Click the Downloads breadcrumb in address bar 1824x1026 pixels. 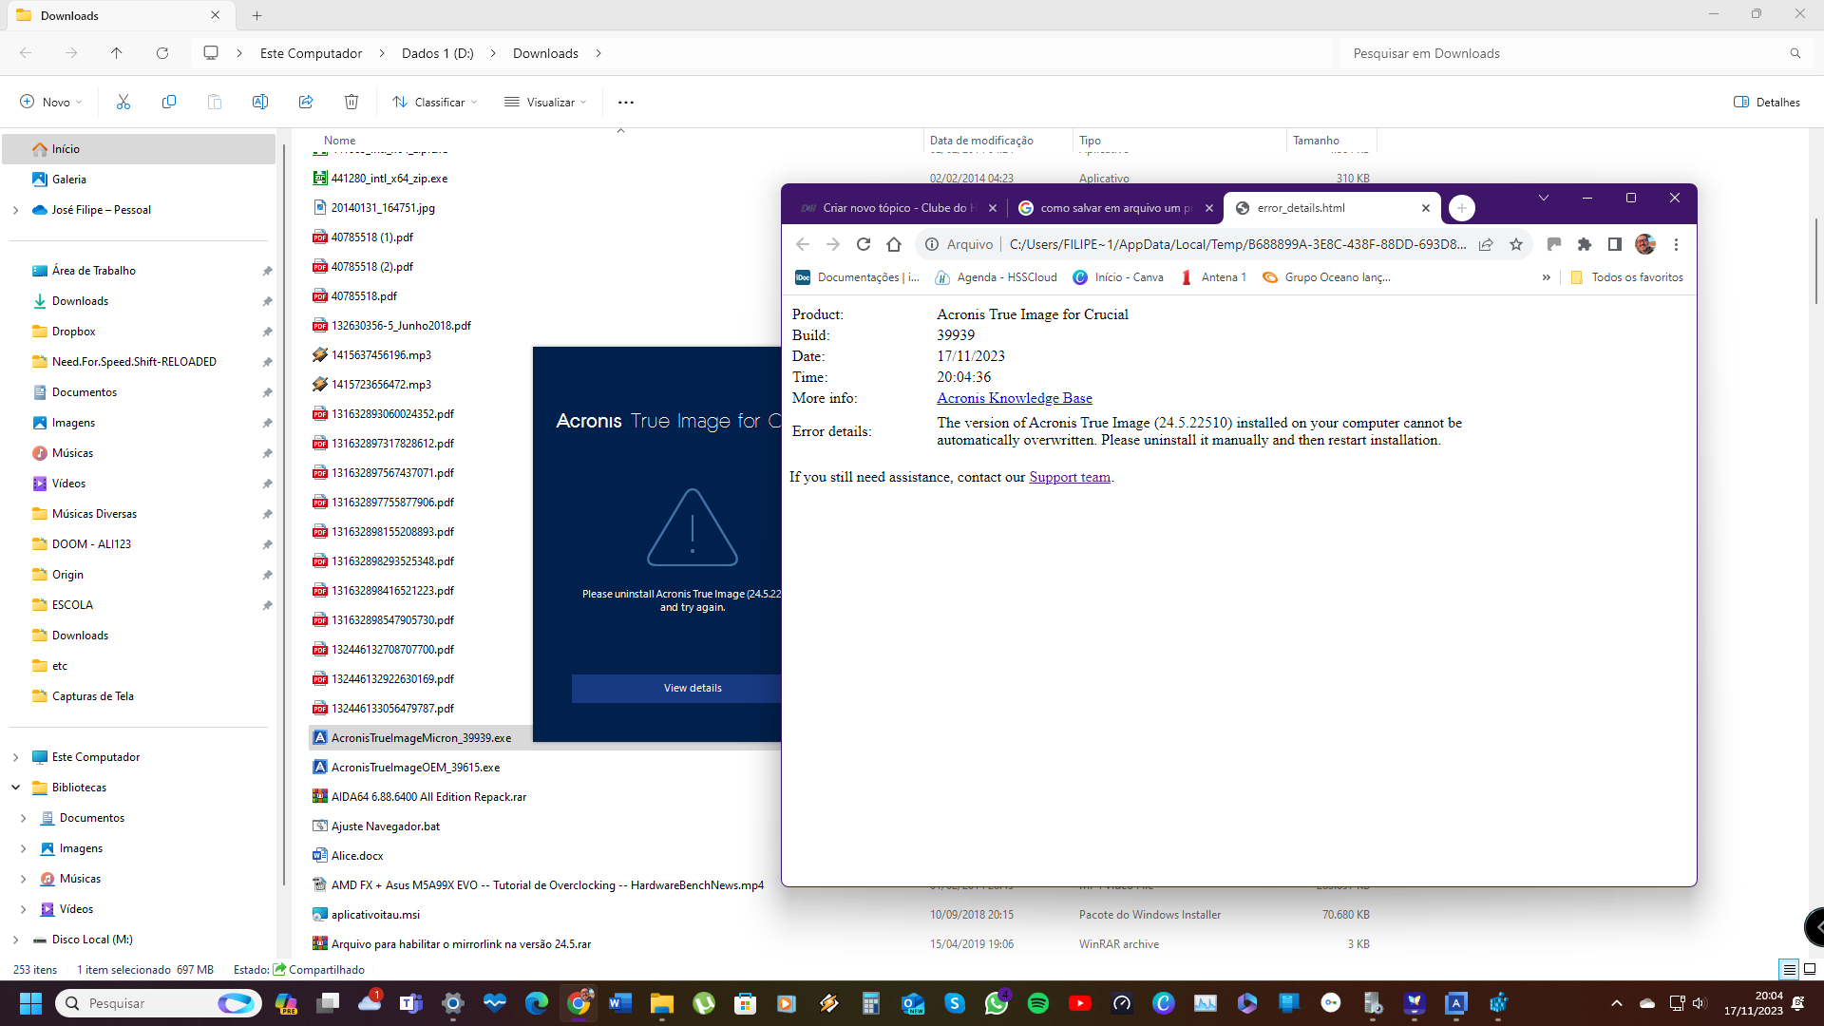coord(545,53)
